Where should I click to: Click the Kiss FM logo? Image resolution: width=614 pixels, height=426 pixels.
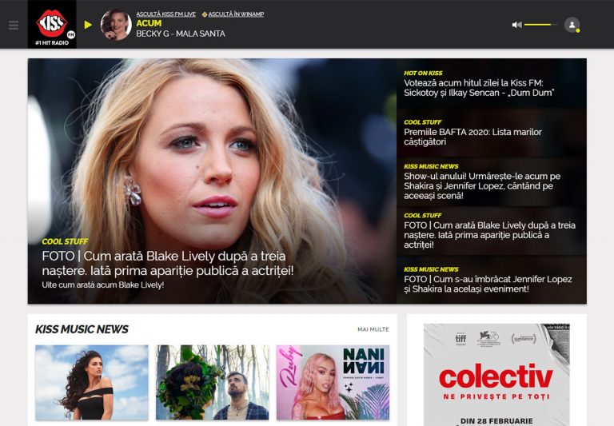tap(52, 24)
